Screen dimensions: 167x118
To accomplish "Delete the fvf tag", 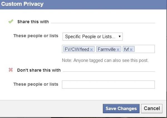I will tap(131, 50).
